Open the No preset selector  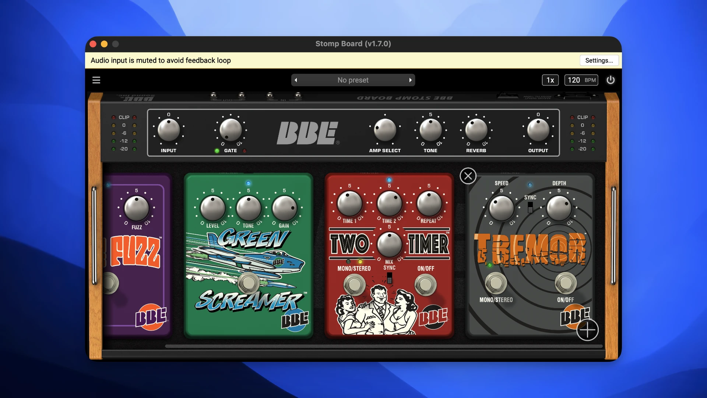[x=353, y=80]
